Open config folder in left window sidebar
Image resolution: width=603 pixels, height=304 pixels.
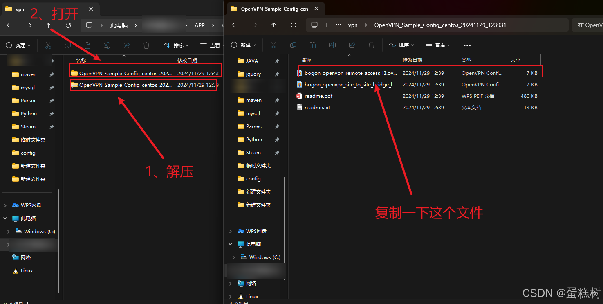tap(28, 153)
